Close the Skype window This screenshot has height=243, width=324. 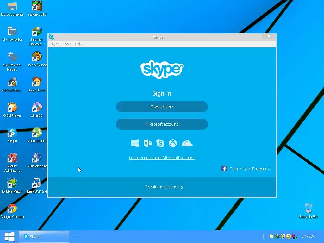(269, 36)
